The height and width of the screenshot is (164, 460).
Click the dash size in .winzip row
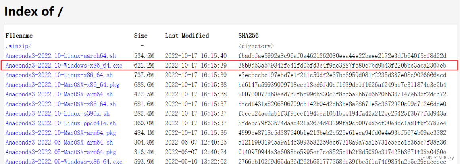[142, 46]
